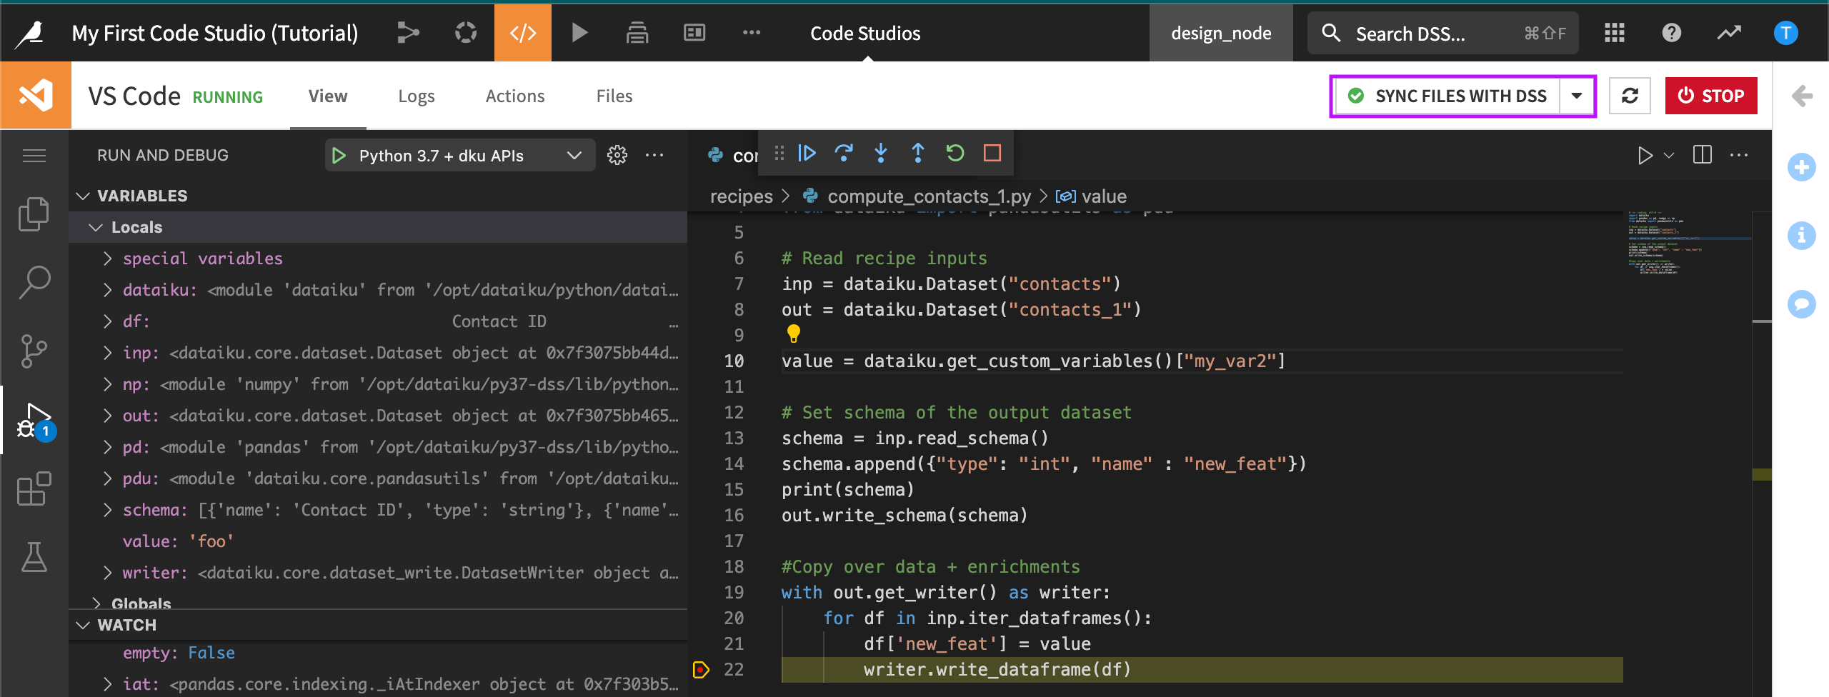Open My First Code Studio project title
1829x697 pixels.
point(215,33)
